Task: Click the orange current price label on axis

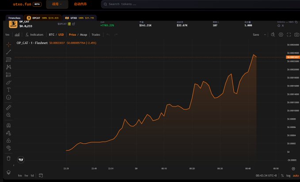Action: [x=293, y=57]
